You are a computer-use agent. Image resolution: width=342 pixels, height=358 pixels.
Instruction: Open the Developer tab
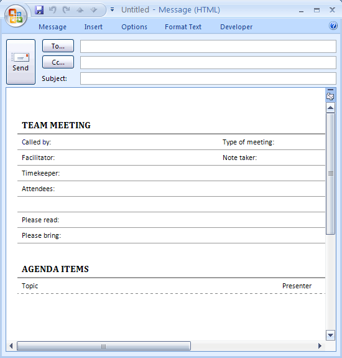coord(236,27)
